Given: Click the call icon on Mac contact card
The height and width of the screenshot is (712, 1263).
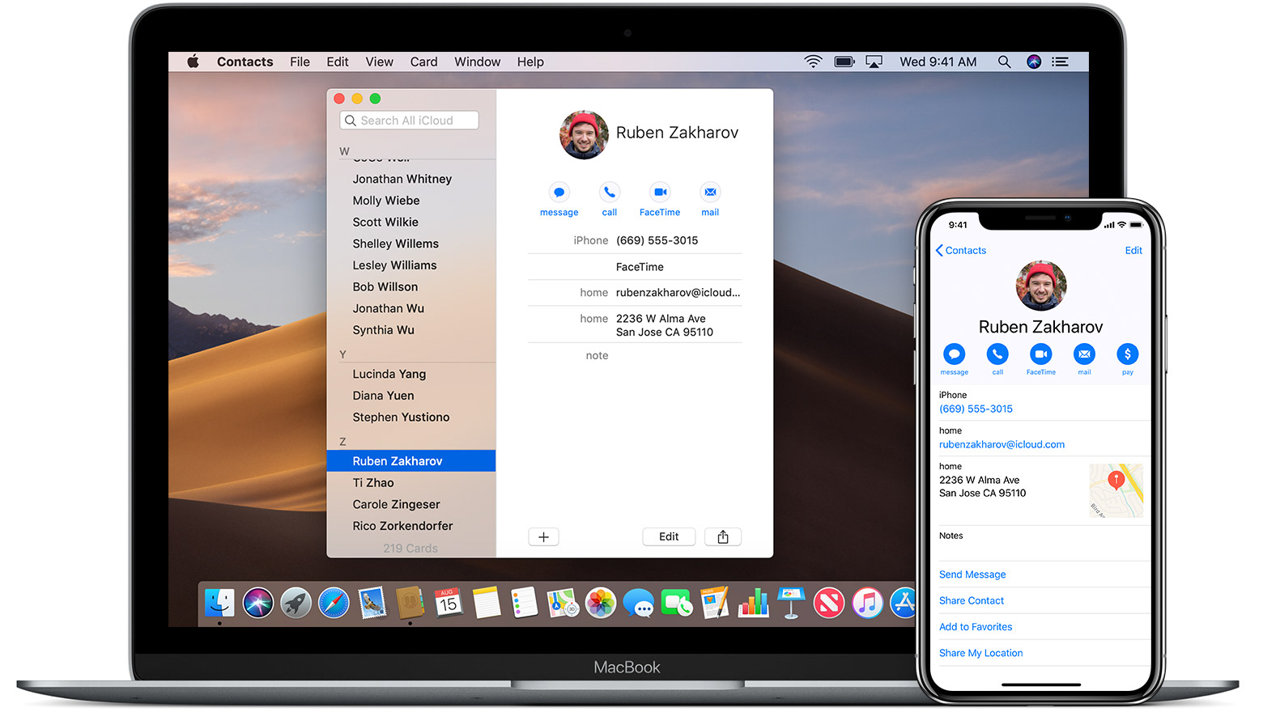Looking at the screenshot, I should click(x=610, y=193).
